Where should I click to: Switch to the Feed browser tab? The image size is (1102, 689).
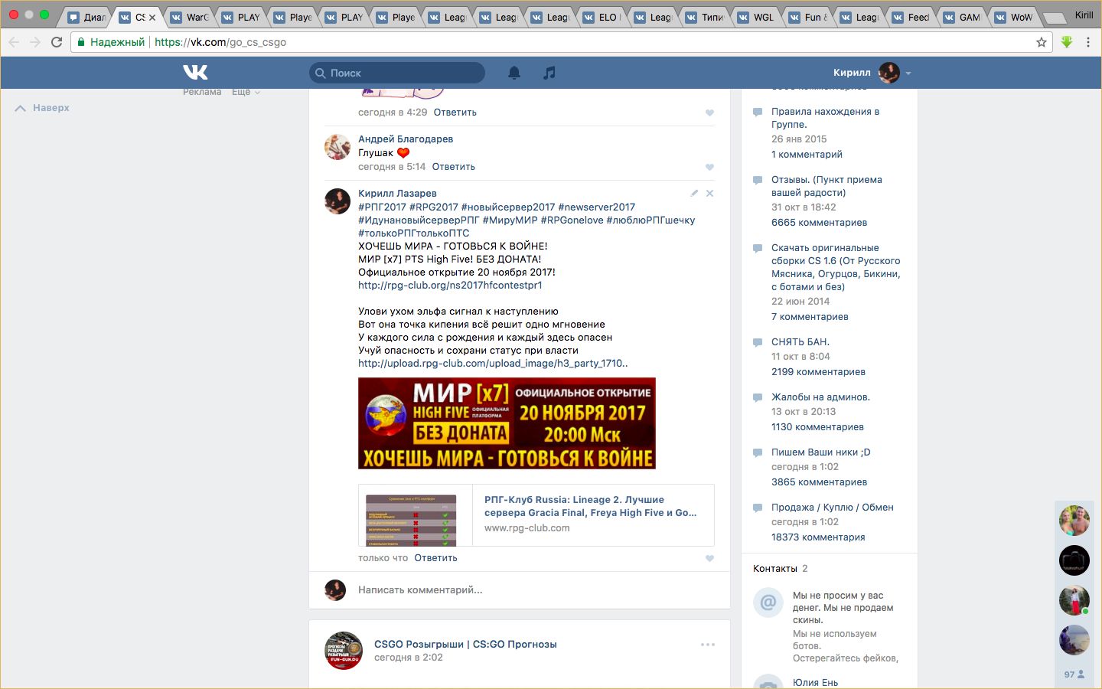click(911, 17)
